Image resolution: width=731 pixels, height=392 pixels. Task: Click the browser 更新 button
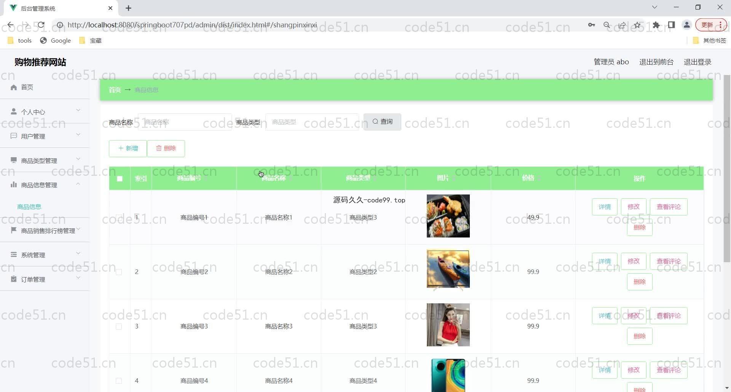coord(711,25)
